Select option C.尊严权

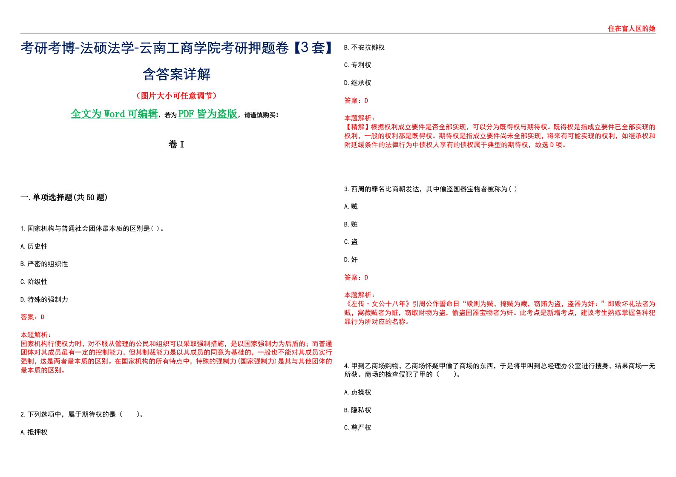pos(358,428)
